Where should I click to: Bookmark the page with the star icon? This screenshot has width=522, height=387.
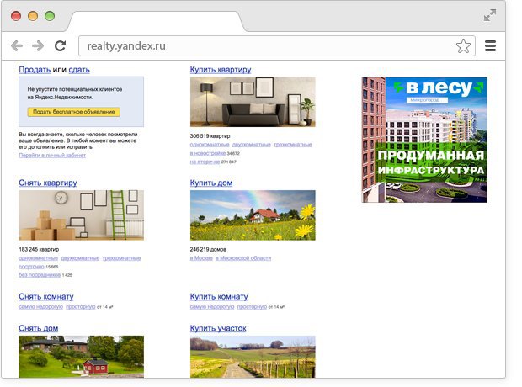click(463, 46)
